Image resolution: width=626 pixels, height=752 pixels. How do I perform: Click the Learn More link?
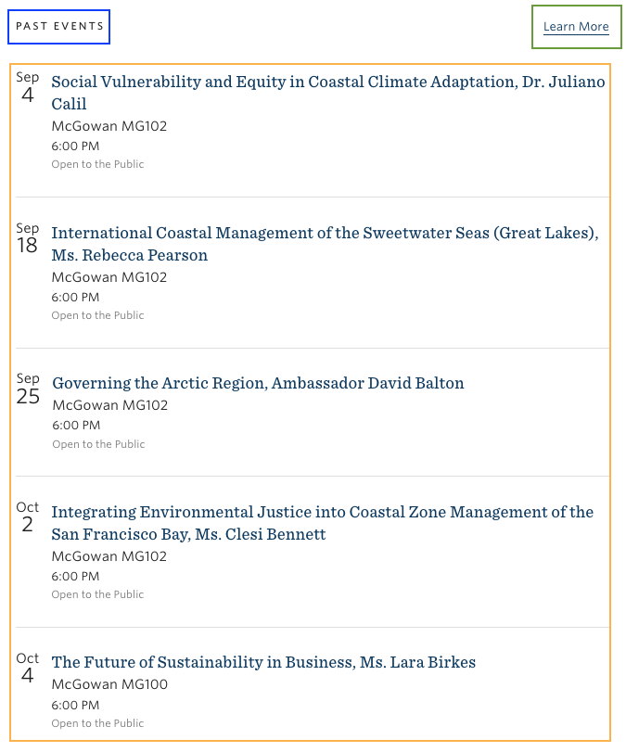tap(576, 27)
